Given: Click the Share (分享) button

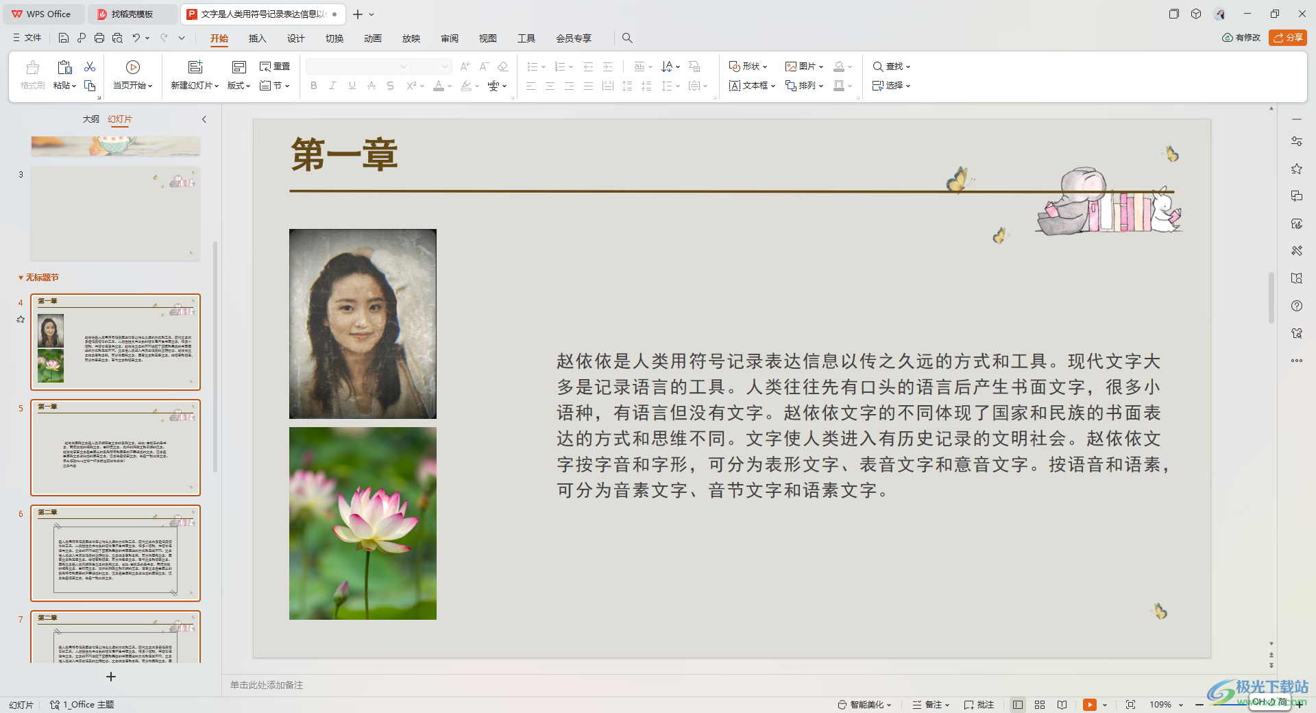Looking at the screenshot, I should (1288, 38).
